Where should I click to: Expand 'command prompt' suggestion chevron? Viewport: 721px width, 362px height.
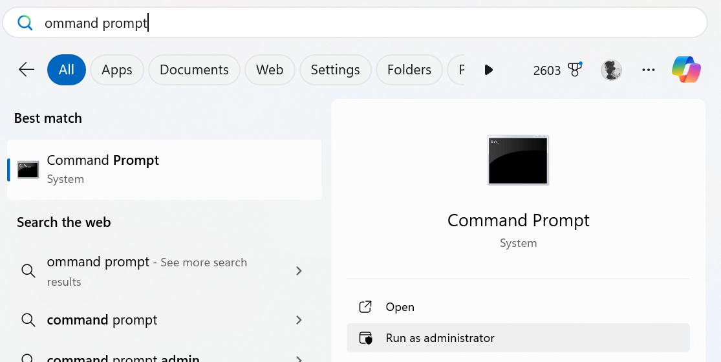pyautogui.click(x=299, y=320)
